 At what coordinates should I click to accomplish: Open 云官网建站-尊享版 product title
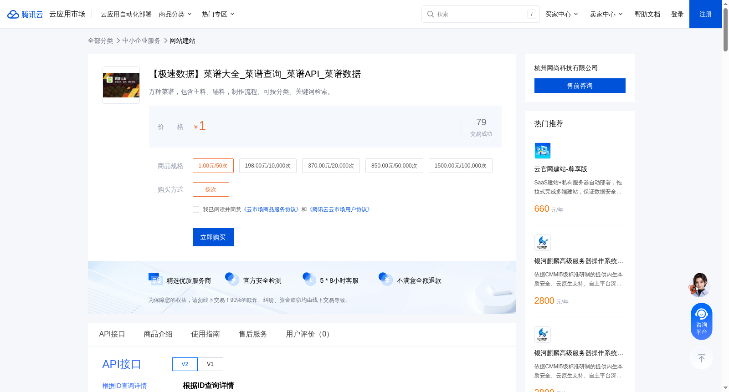point(561,169)
